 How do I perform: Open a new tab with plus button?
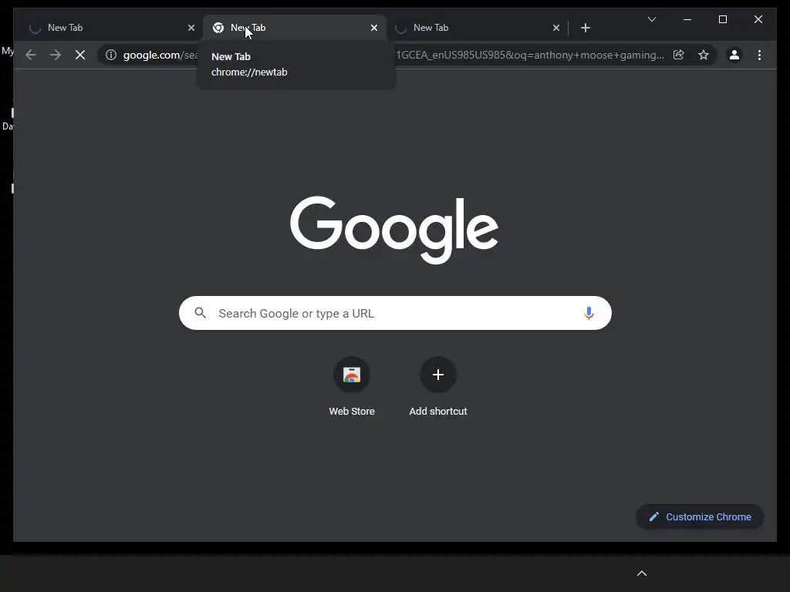586,28
